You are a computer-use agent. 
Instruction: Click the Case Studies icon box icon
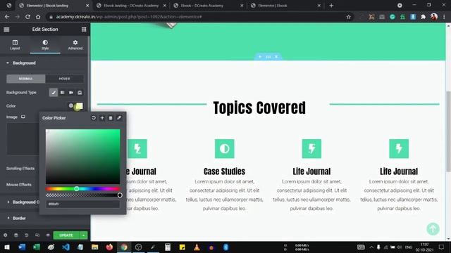[x=224, y=148]
